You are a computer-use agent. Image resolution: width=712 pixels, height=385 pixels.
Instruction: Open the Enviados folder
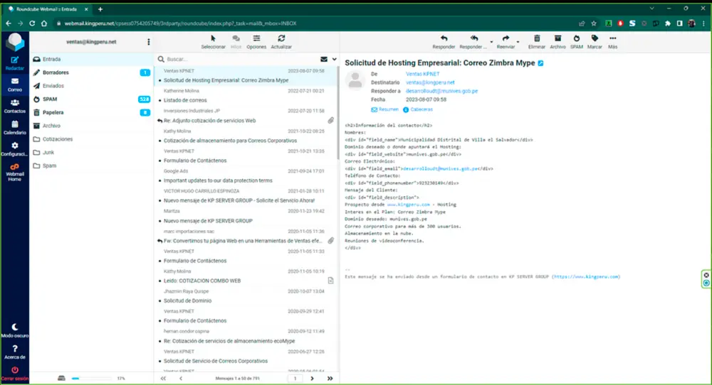click(x=92, y=86)
